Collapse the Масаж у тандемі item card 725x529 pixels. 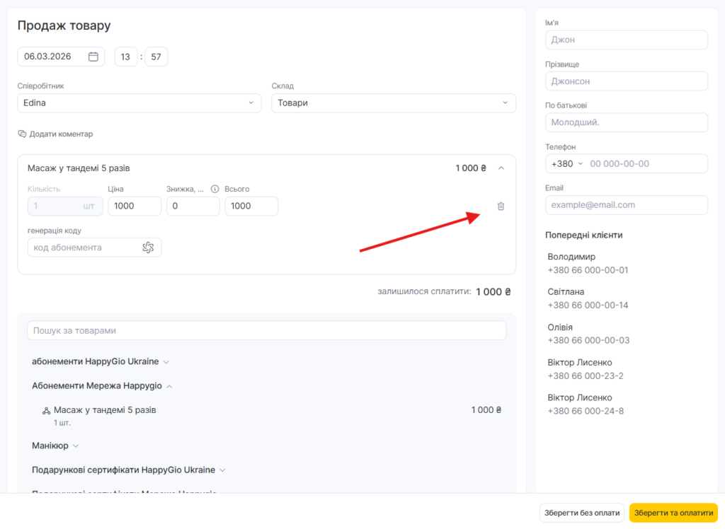click(x=501, y=168)
